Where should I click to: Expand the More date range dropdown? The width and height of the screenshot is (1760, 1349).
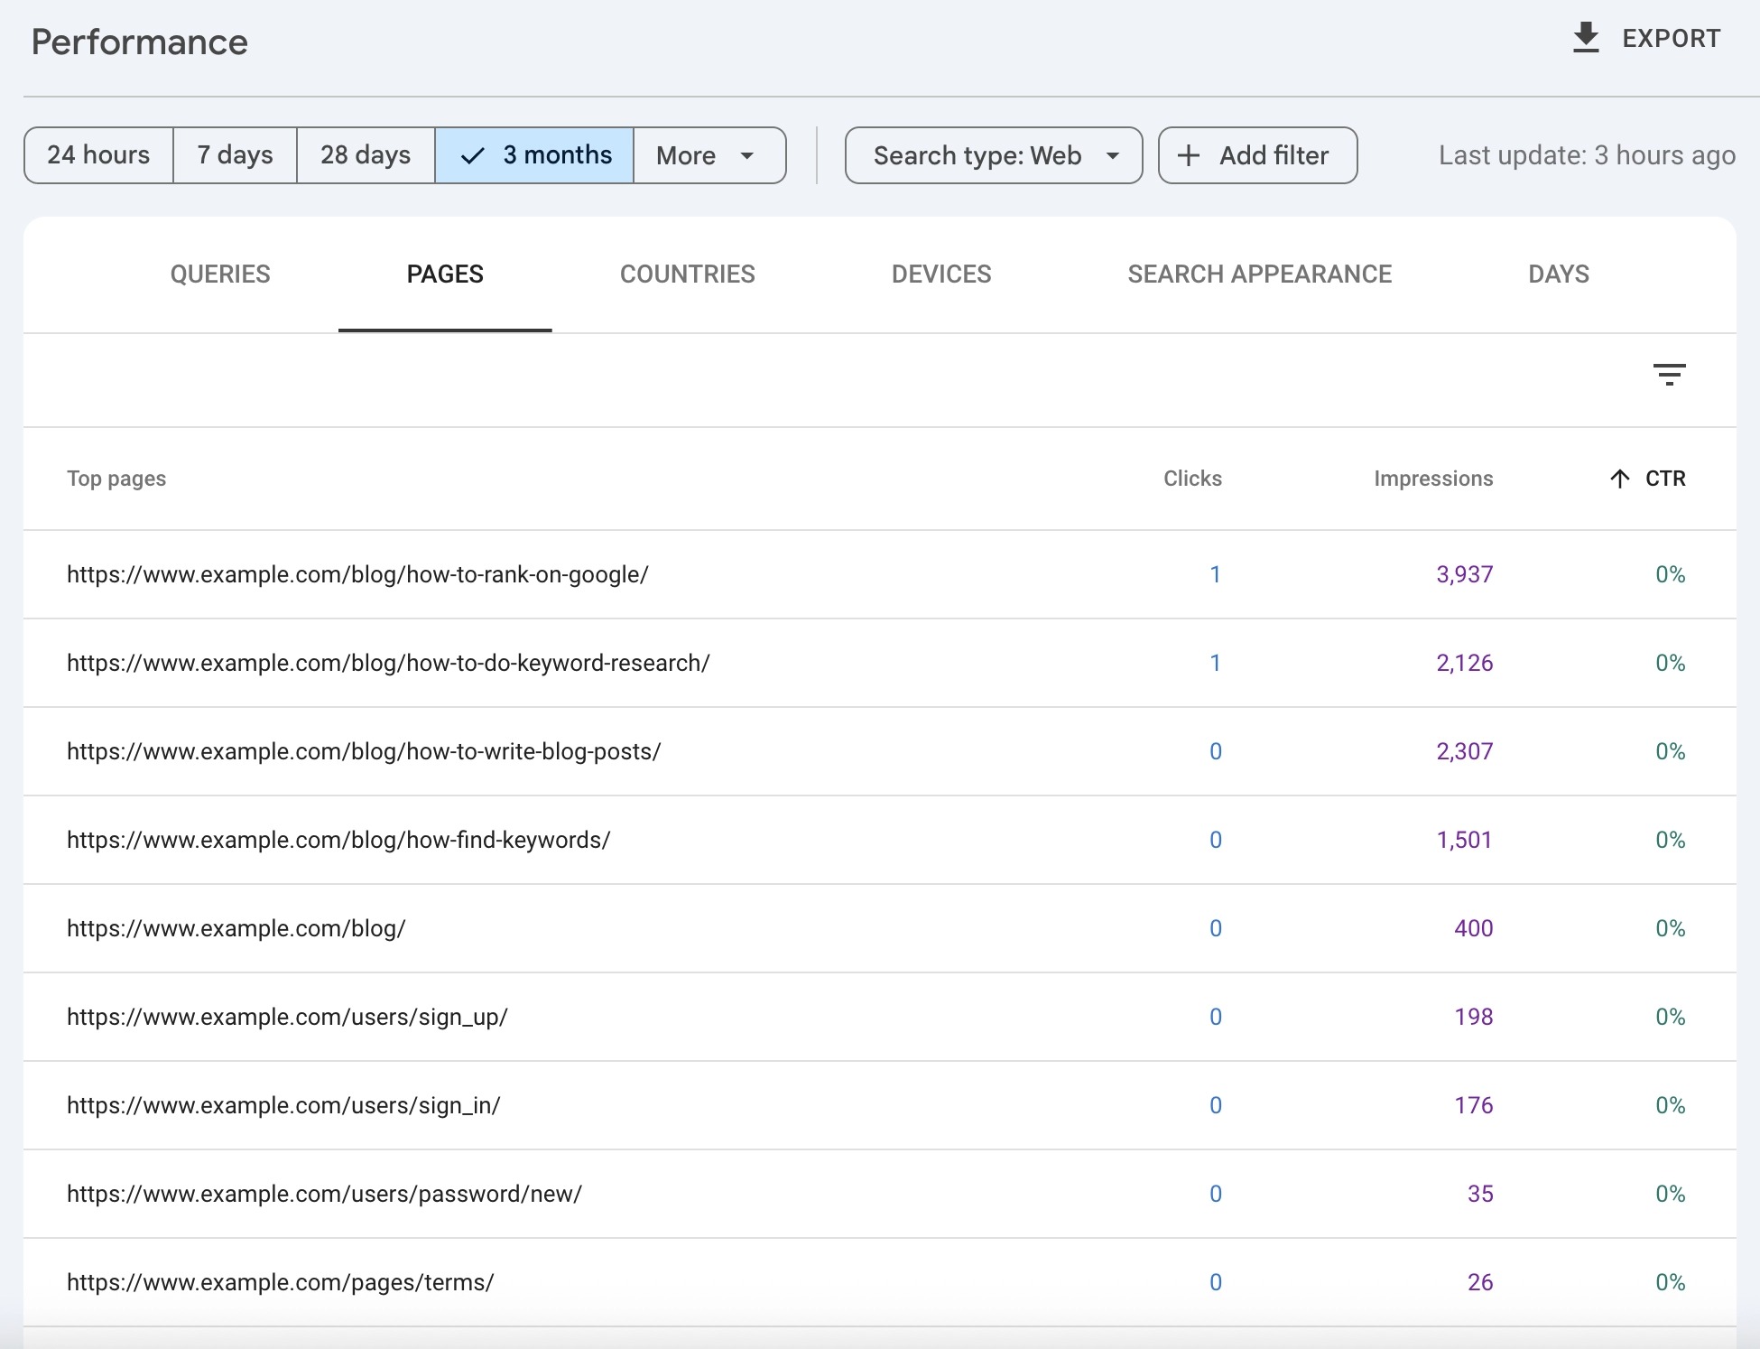tap(709, 155)
